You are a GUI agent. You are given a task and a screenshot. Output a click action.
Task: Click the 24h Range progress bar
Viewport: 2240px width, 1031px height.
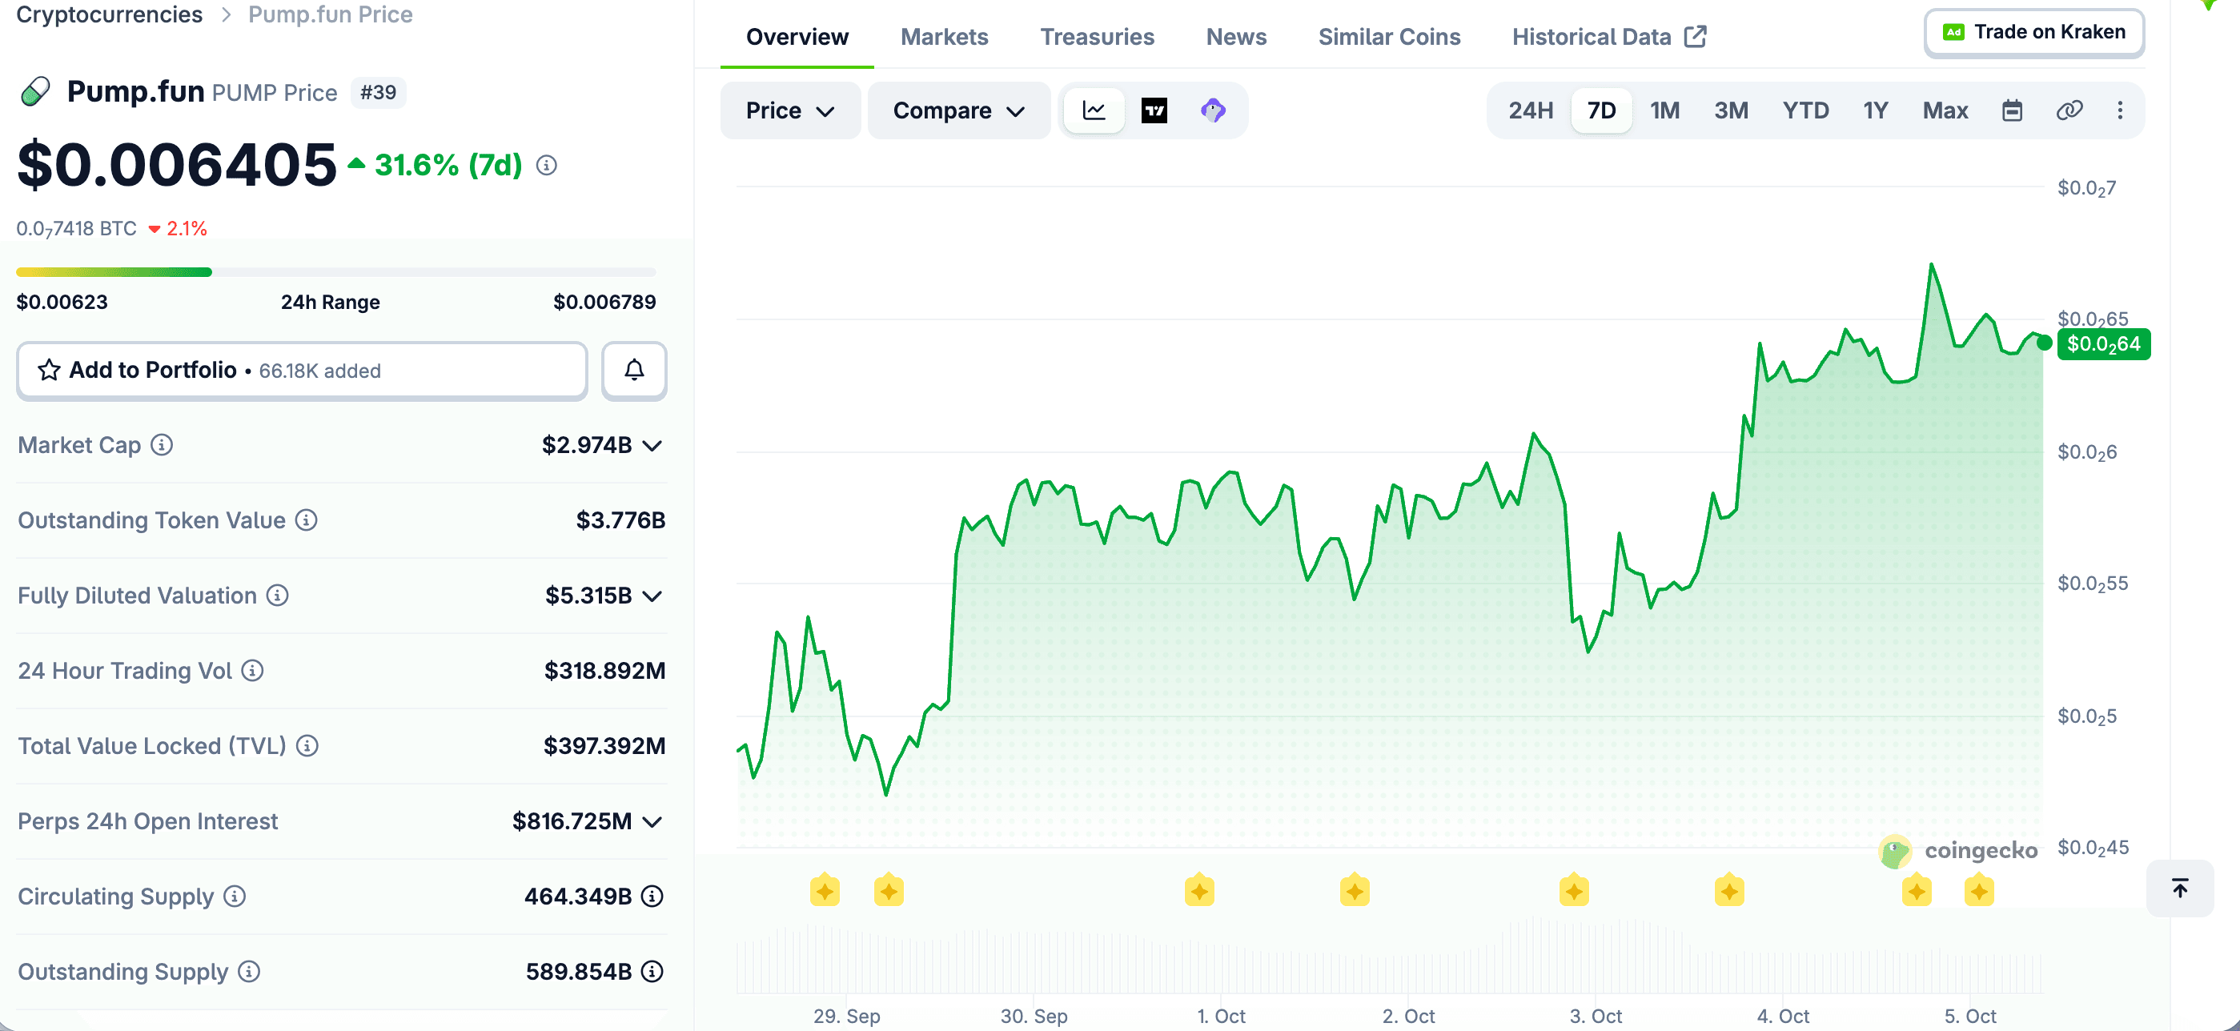(335, 272)
